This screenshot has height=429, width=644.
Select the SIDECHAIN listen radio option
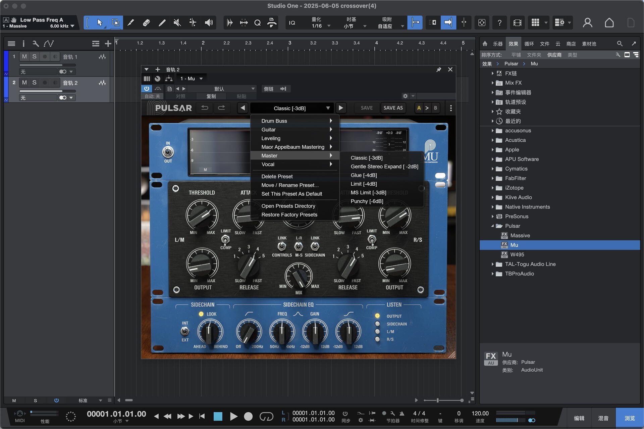point(378,324)
